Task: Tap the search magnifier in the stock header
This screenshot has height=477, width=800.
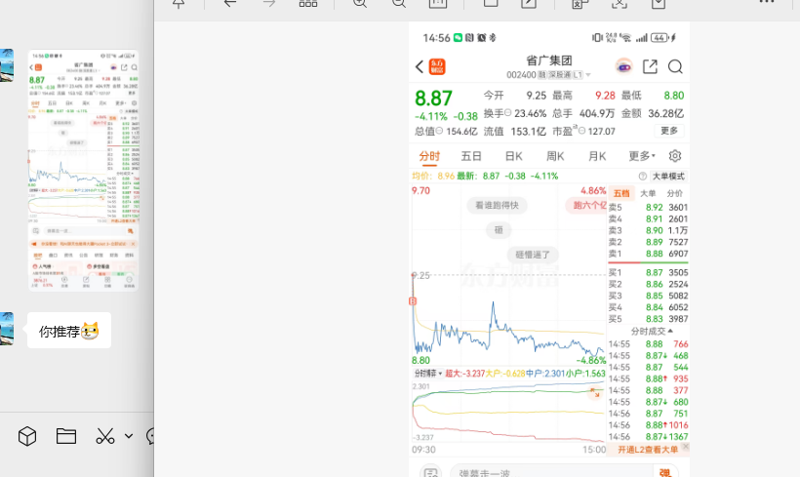Action: click(x=675, y=67)
